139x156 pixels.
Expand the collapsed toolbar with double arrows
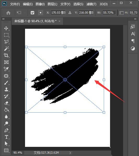click(3, 19)
